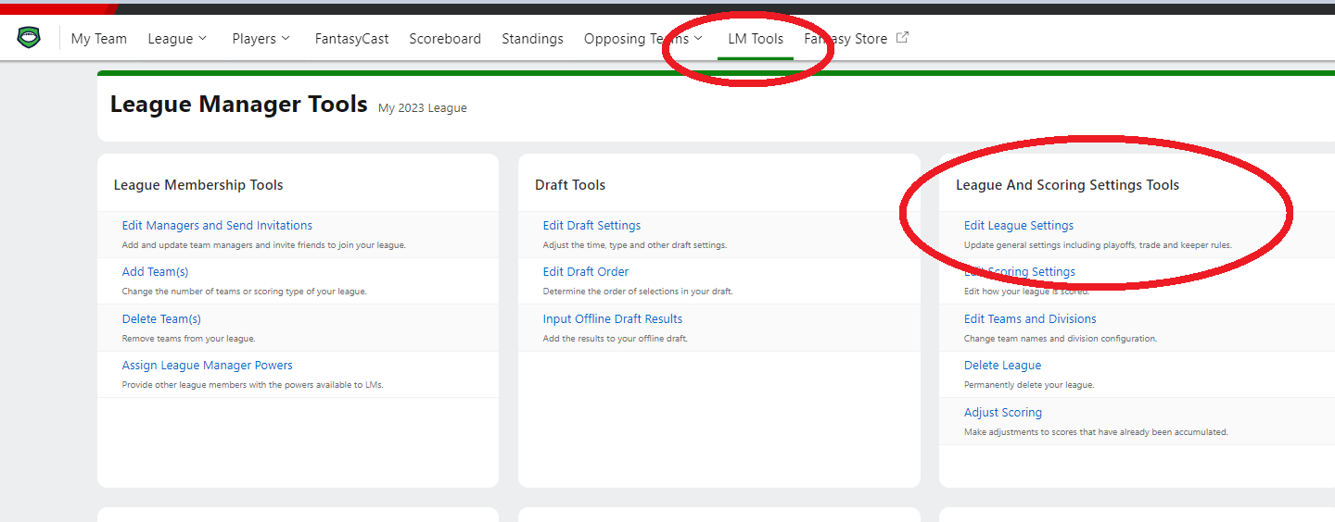Open Input Offline Draft Results

(613, 318)
